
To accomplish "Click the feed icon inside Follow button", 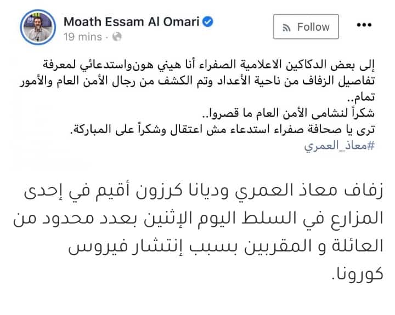I will (x=287, y=27).
